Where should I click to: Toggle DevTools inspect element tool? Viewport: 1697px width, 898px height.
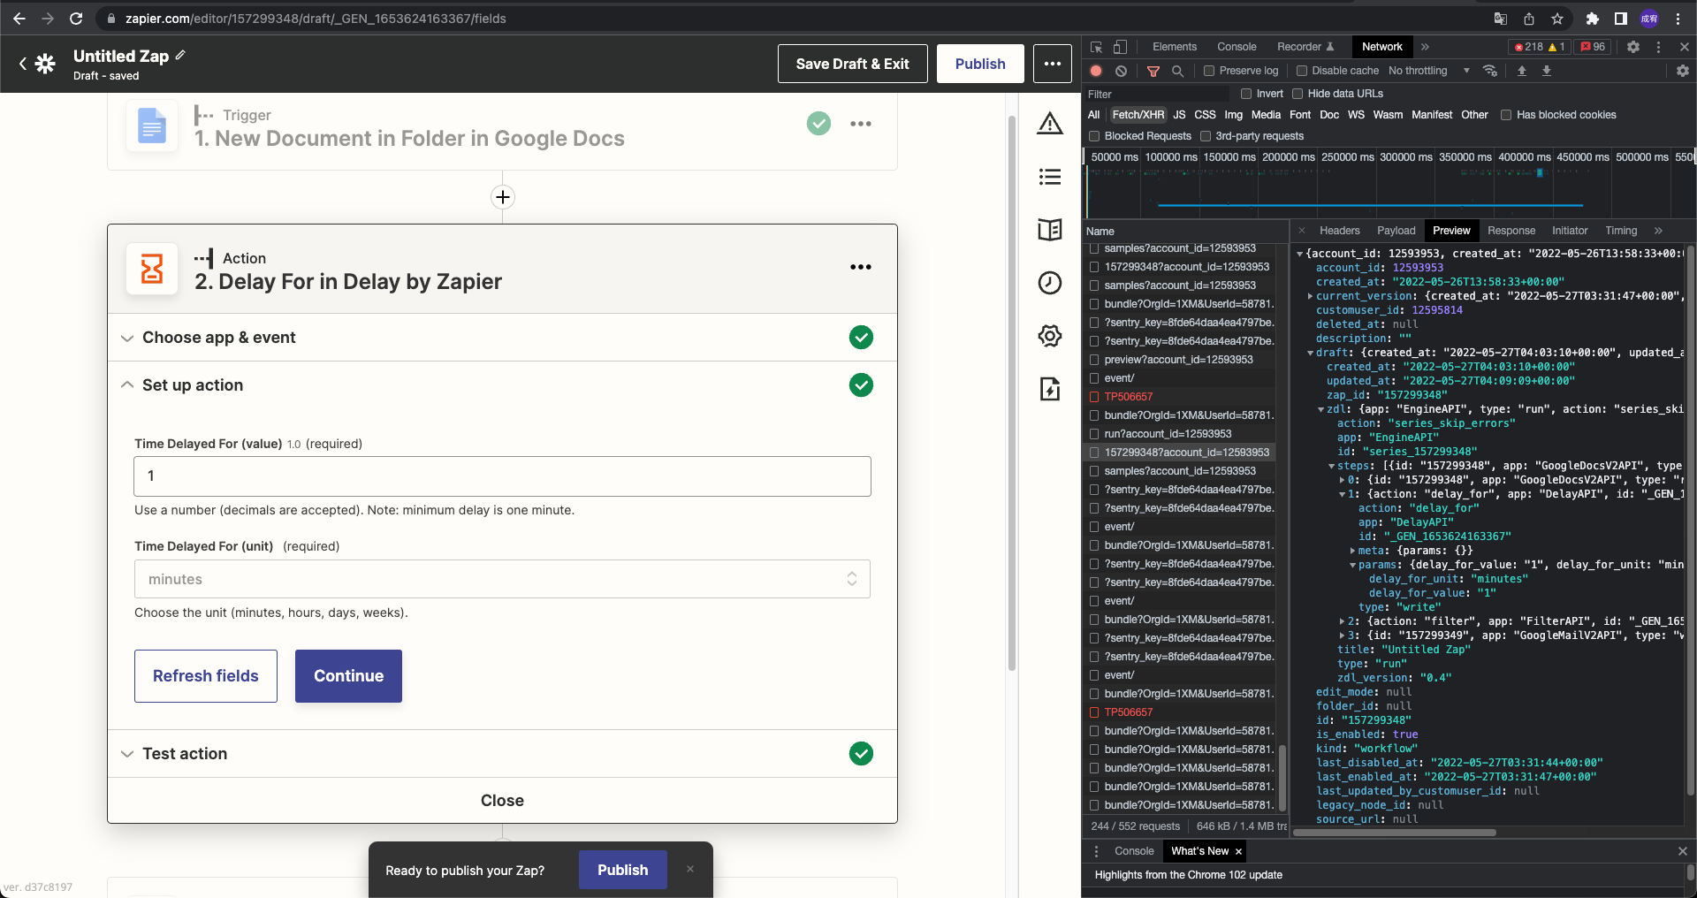[1097, 47]
